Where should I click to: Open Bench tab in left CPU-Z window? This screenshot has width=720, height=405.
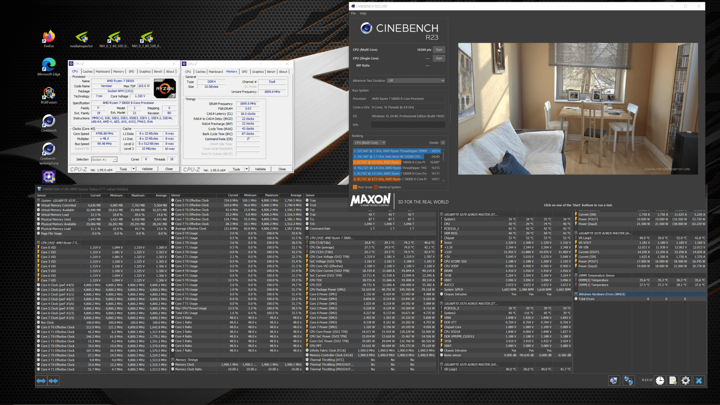point(158,72)
